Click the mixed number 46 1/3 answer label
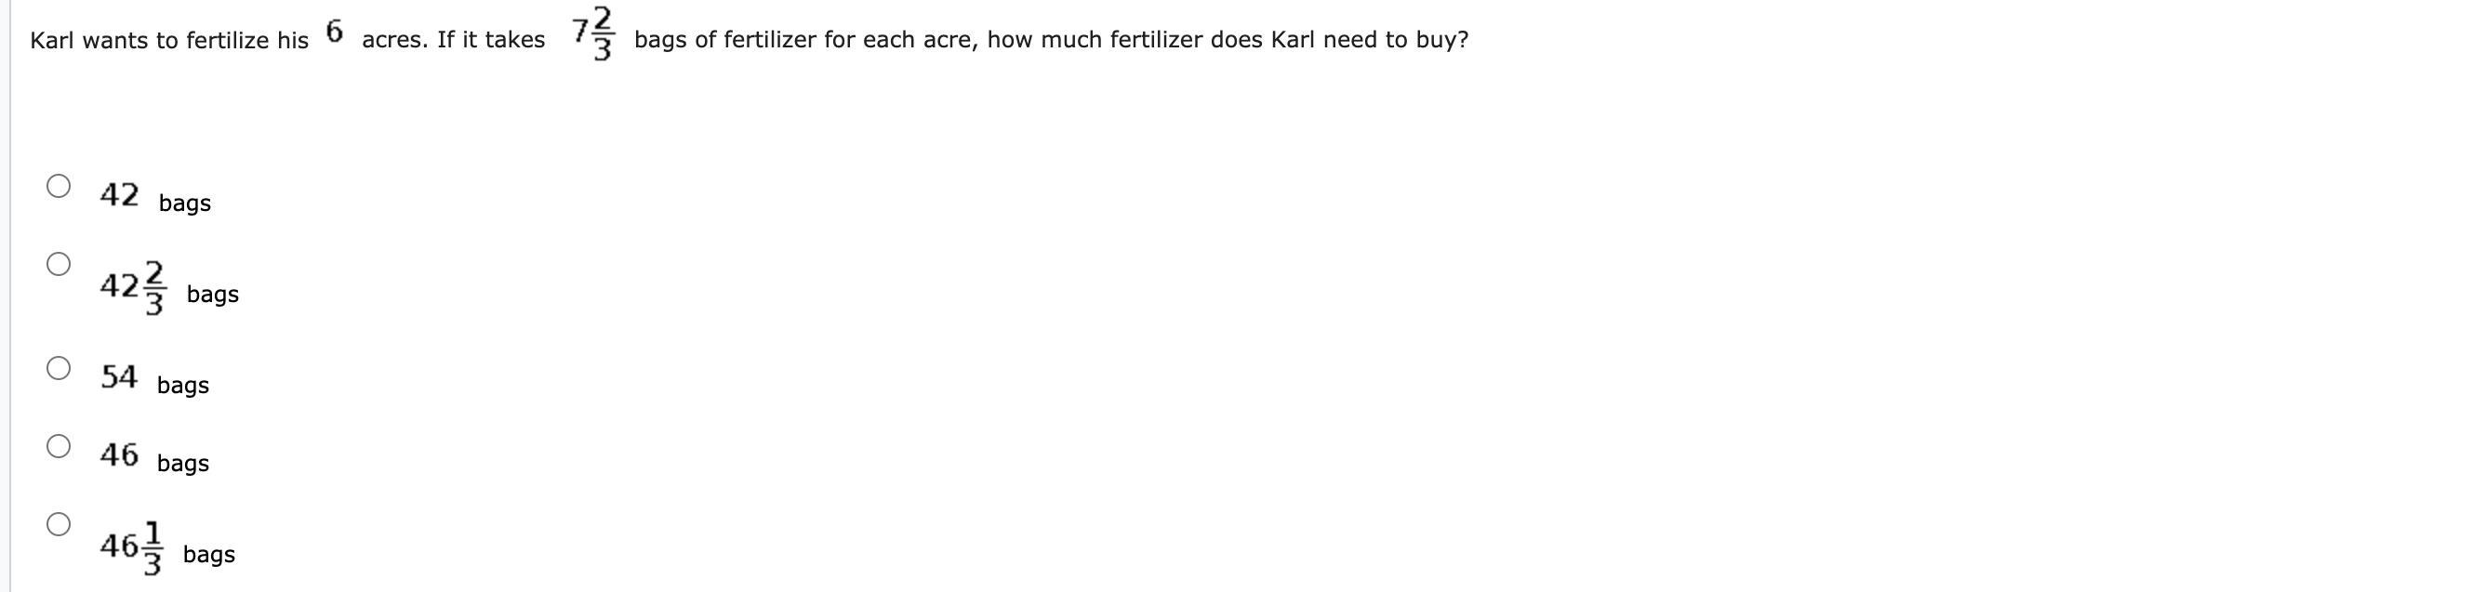The width and height of the screenshot is (2482, 592). pos(132,547)
